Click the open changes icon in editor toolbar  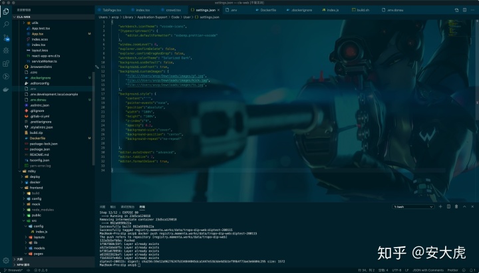[x=456, y=10]
